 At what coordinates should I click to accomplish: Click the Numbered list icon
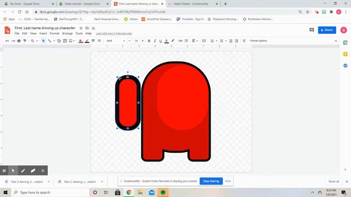click(x=212, y=41)
